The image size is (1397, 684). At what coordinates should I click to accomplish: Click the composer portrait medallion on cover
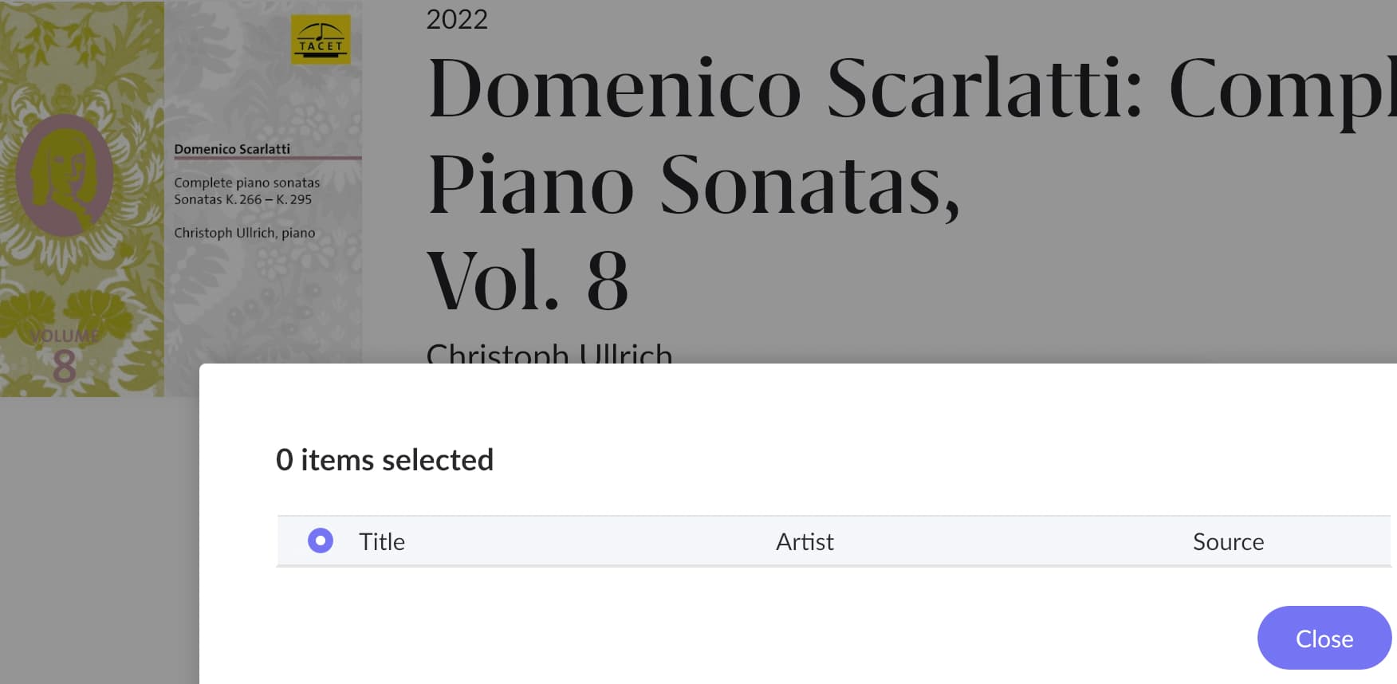pos(65,175)
